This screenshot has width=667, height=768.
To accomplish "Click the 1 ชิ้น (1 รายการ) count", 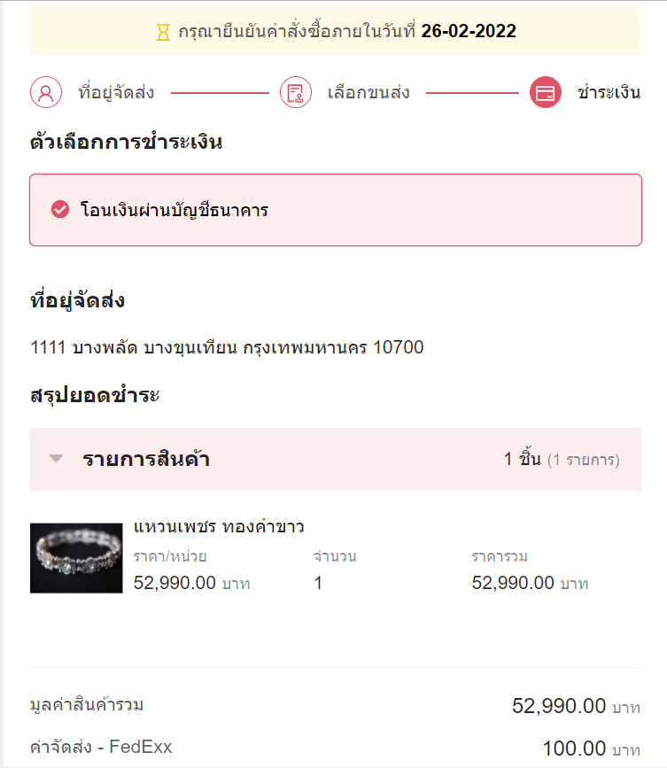I will tap(562, 460).
